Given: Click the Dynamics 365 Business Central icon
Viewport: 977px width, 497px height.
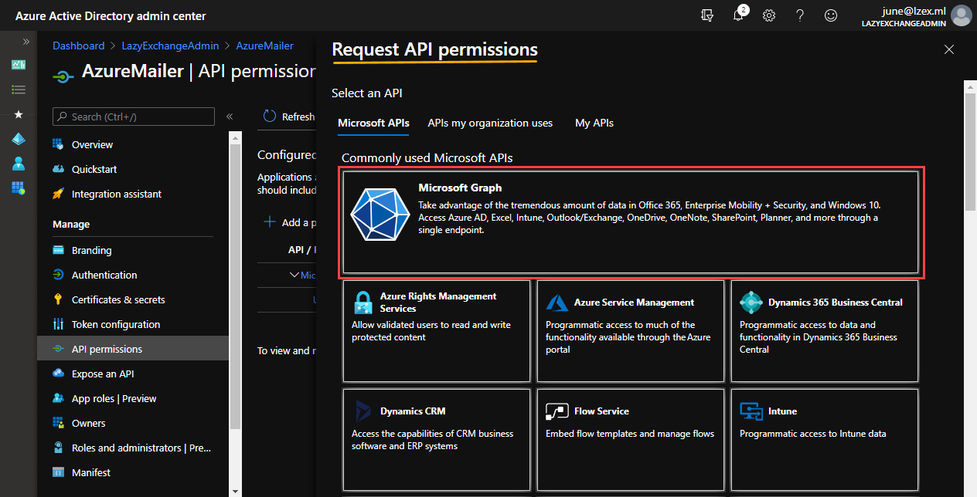Looking at the screenshot, I should click(751, 302).
